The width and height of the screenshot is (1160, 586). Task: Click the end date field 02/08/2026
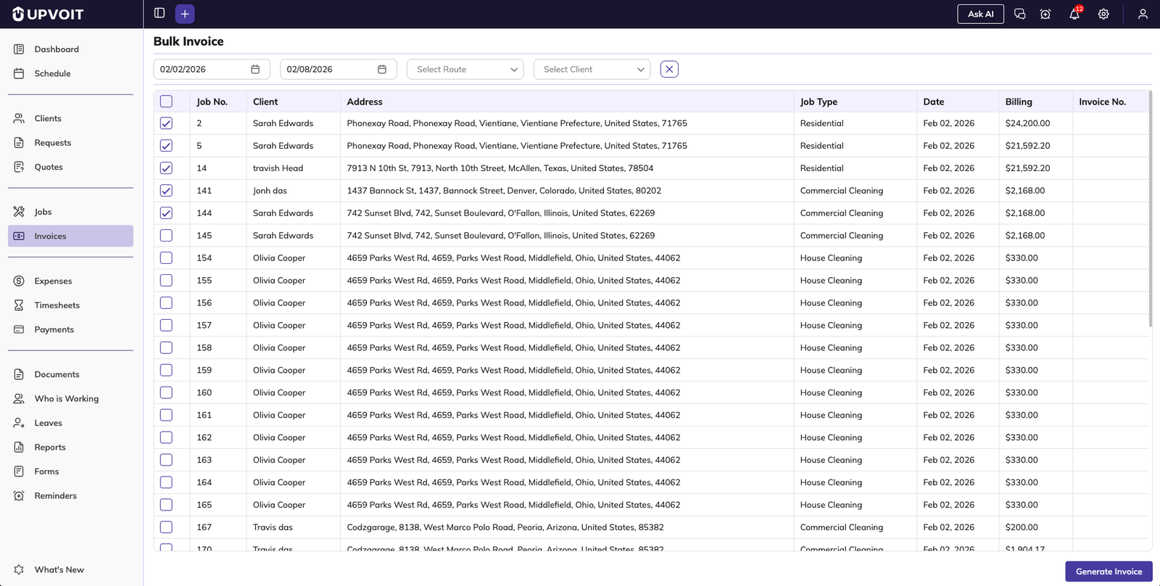click(339, 69)
